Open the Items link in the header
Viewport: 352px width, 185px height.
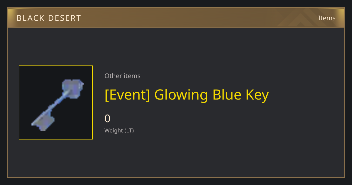[x=327, y=18]
